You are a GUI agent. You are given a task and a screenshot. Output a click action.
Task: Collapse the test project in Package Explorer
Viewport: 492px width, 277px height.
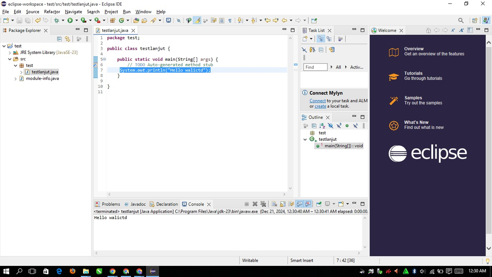(4, 46)
